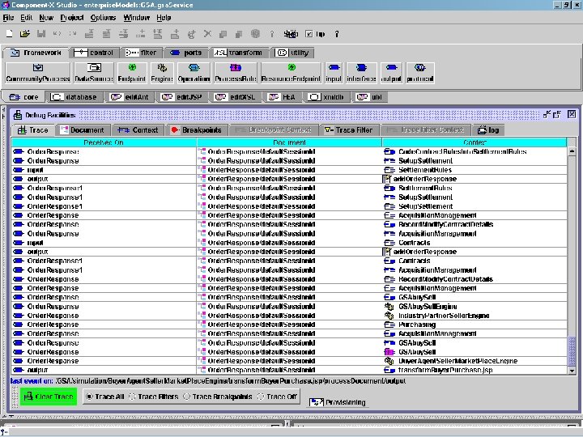Open the File menu
Image resolution: width=583 pixels, height=437 pixels.
(x=8, y=18)
